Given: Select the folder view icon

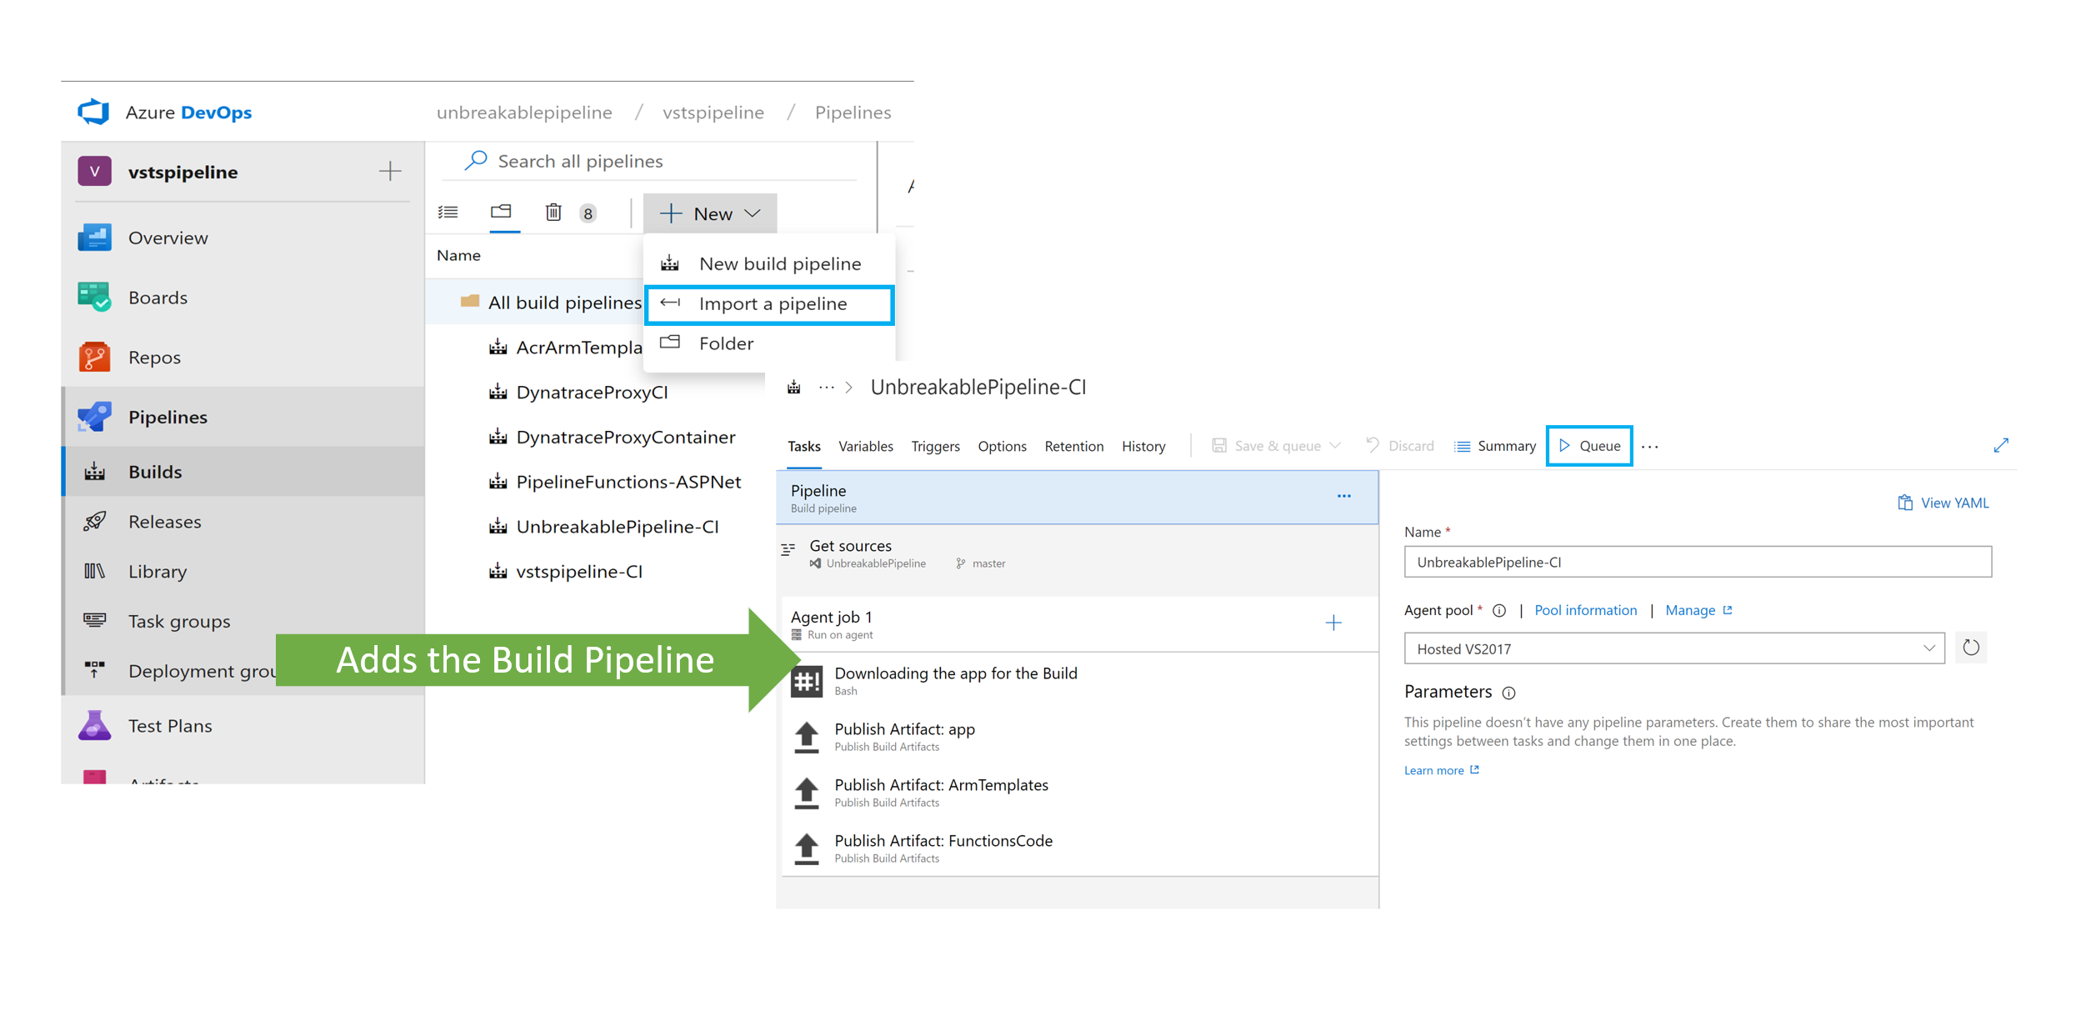Looking at the screenshot, I should click(501, 212).
